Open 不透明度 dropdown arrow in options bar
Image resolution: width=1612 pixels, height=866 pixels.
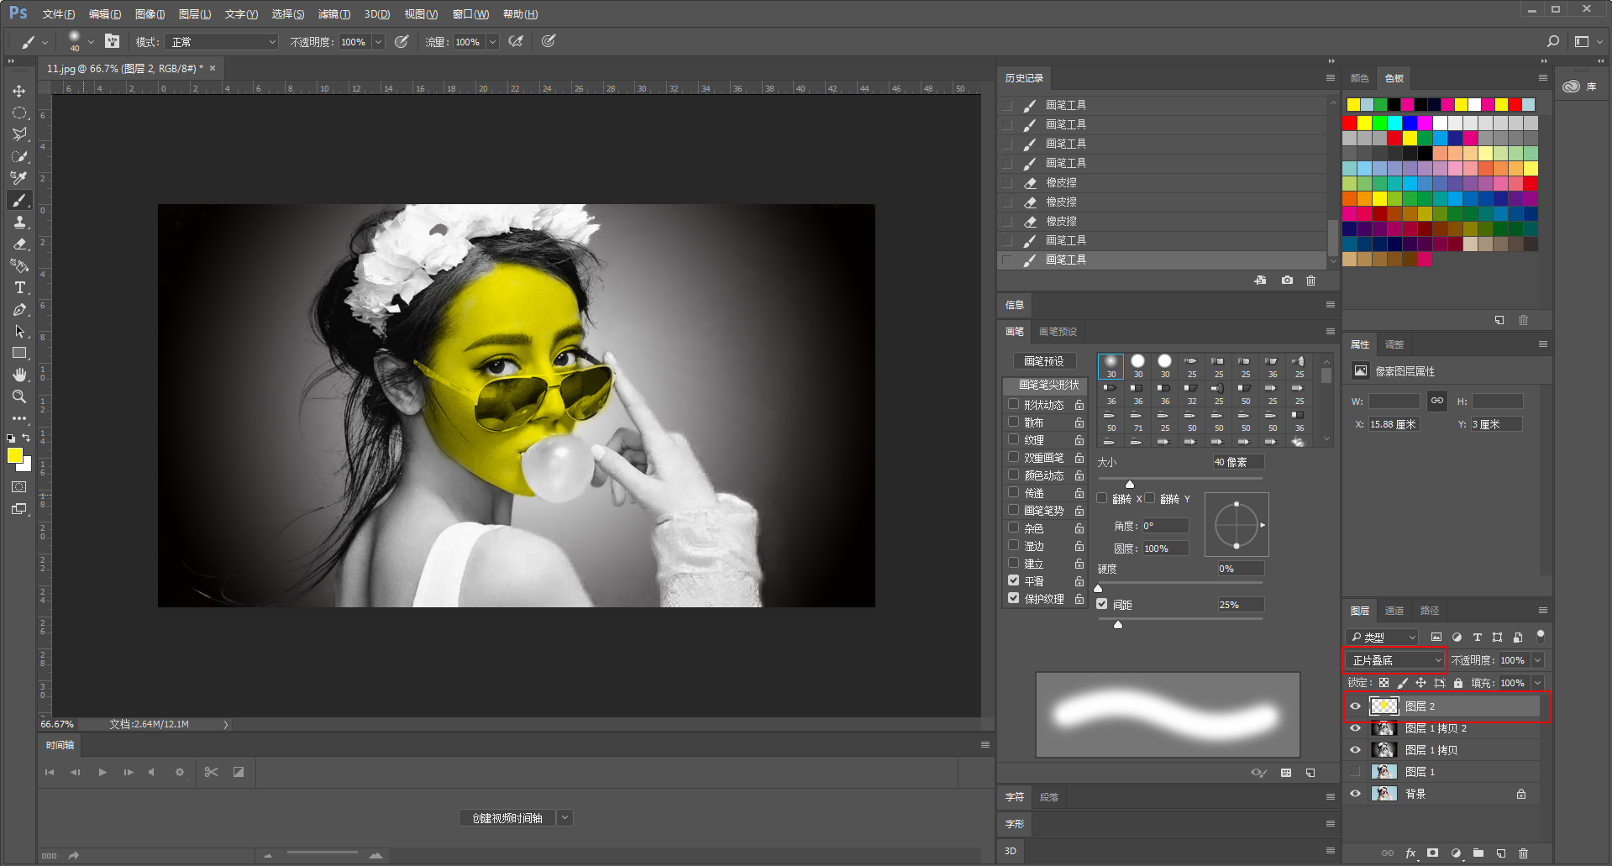click(378, 42)
